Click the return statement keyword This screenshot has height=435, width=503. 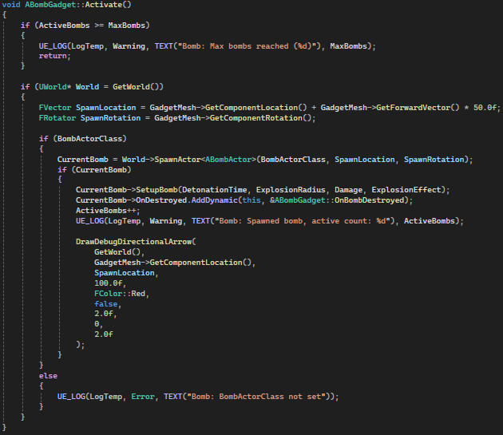[x=54, y=57]
